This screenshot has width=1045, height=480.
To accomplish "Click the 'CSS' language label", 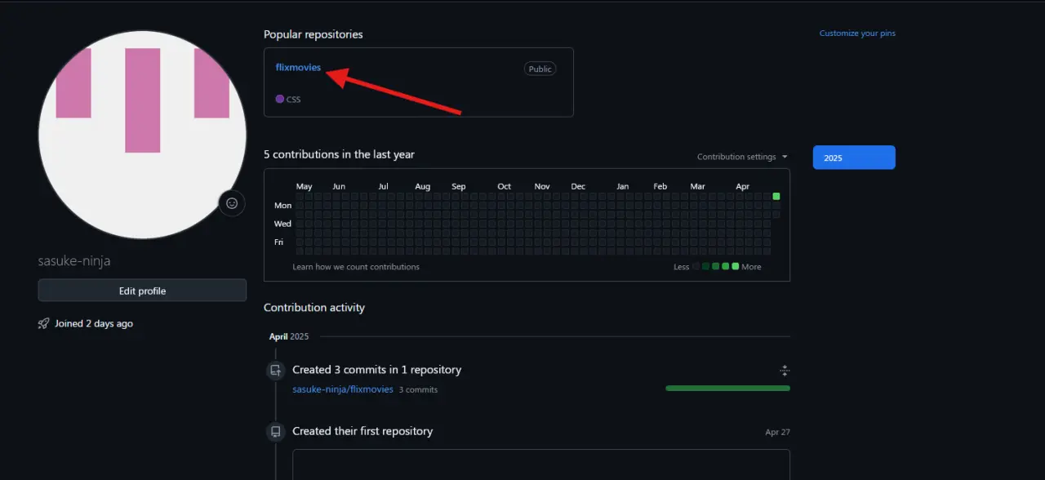I will (294, 100).
